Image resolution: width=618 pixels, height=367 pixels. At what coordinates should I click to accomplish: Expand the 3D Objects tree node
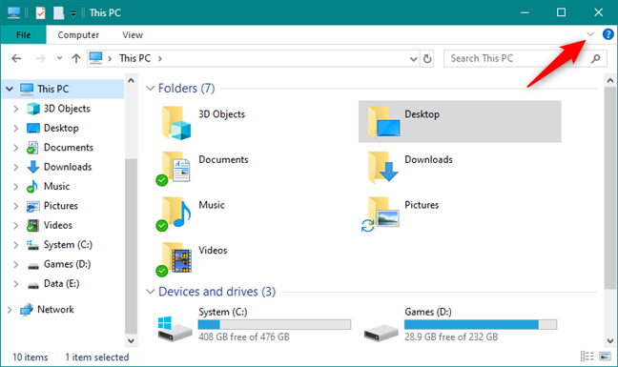(16, 109)
